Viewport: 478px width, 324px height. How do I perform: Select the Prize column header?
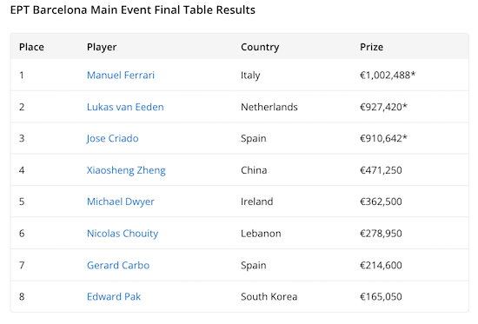point(372,47)
